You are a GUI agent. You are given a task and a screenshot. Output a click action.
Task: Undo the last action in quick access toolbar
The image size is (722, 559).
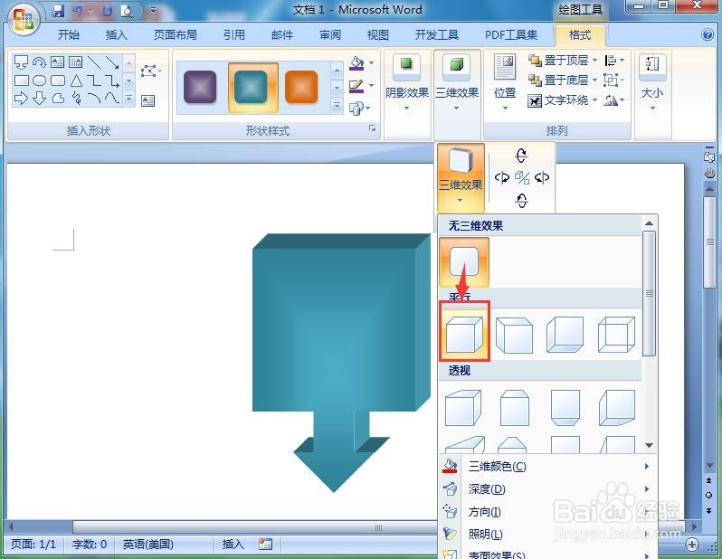77,11
